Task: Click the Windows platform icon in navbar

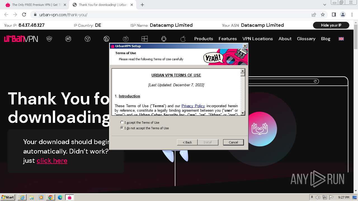Action: point(145,39)
